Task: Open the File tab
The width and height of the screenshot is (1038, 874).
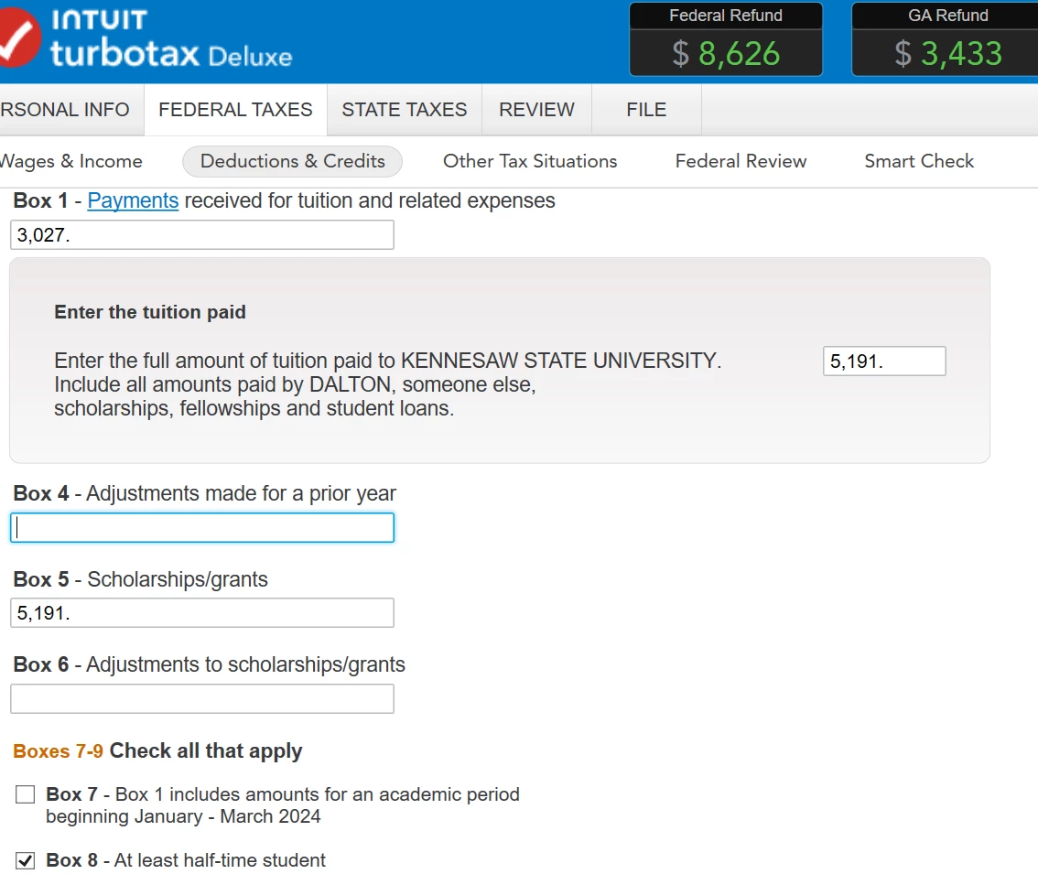Action: pyautogui.click(x=646, y=109)
